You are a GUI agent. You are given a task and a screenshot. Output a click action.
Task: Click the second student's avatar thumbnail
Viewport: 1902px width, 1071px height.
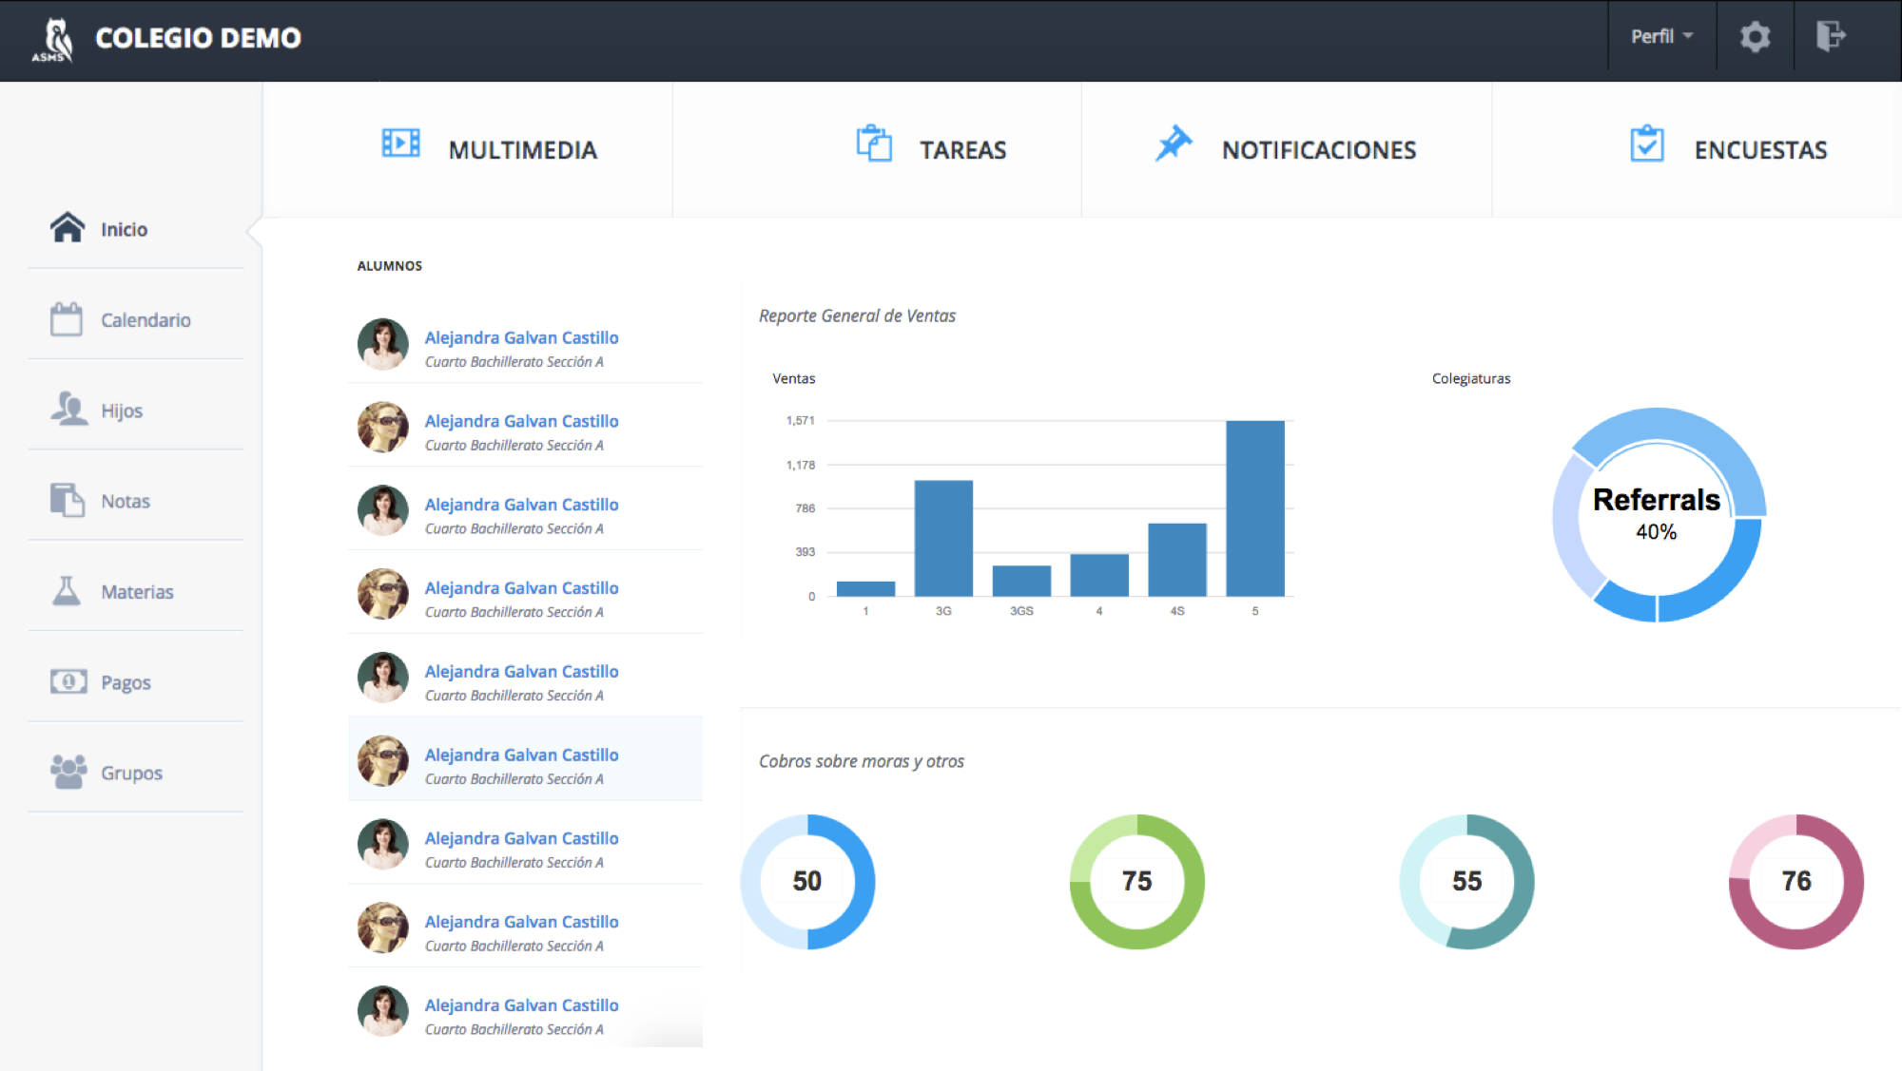click(383, 427)
